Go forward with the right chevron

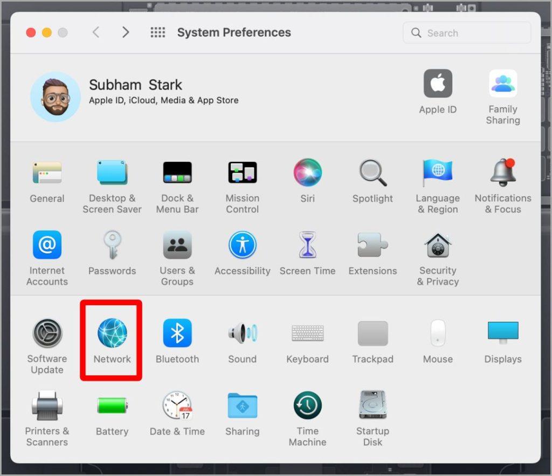(x=126, y=32)
